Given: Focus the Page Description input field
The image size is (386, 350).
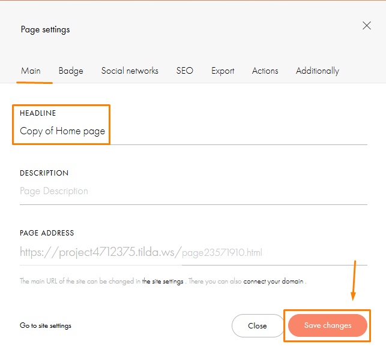Looking at the screenshot, I should (x=193, y=191).
